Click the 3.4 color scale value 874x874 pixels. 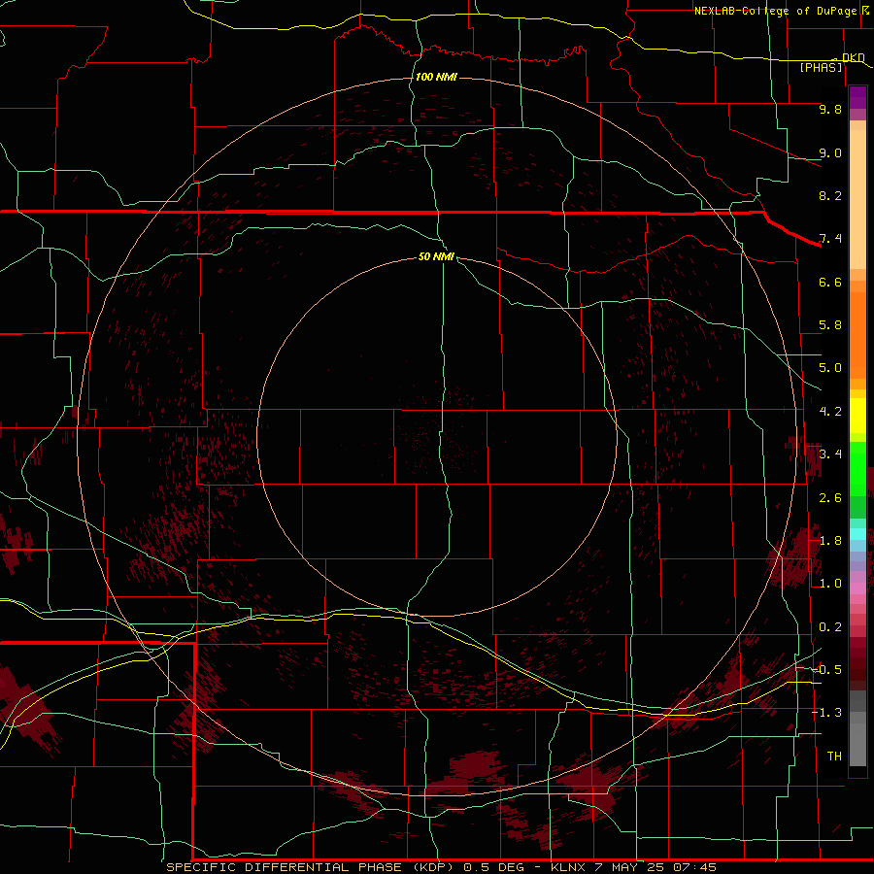(x=830, y=454)
